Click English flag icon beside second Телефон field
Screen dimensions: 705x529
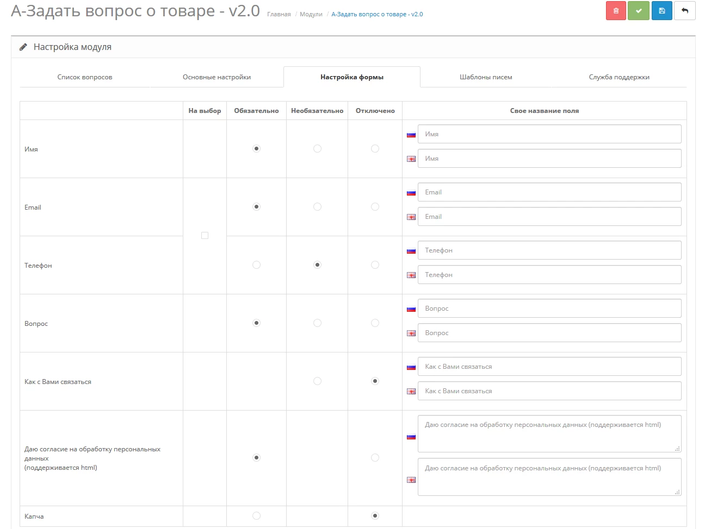pyautogui.click(x=411, y=275)
